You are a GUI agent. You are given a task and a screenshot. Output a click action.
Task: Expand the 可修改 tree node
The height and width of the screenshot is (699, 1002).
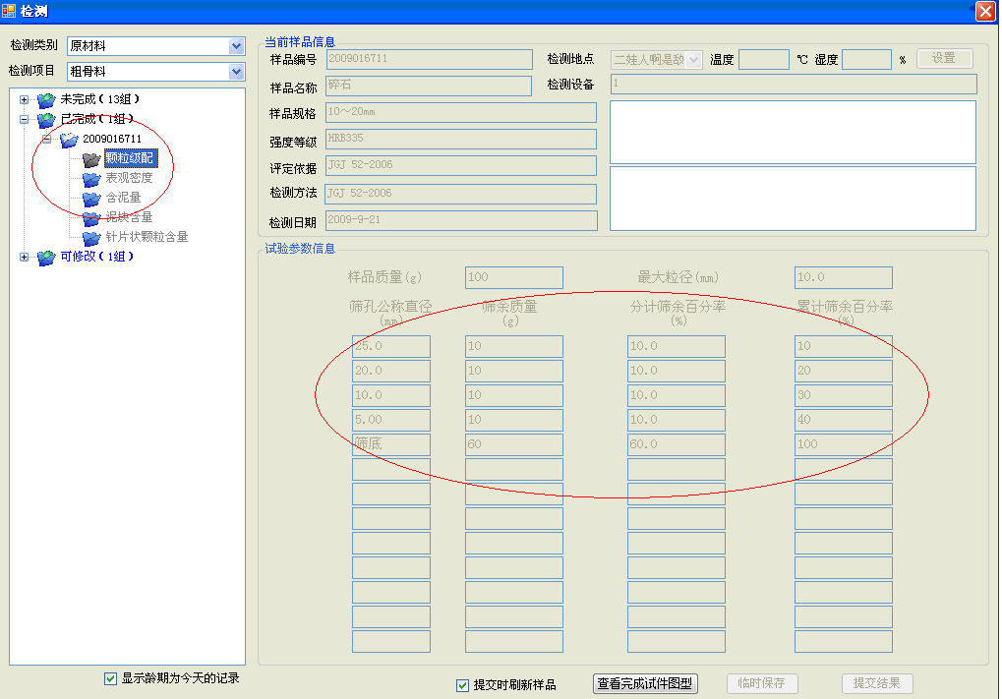[x=24, y=258]
